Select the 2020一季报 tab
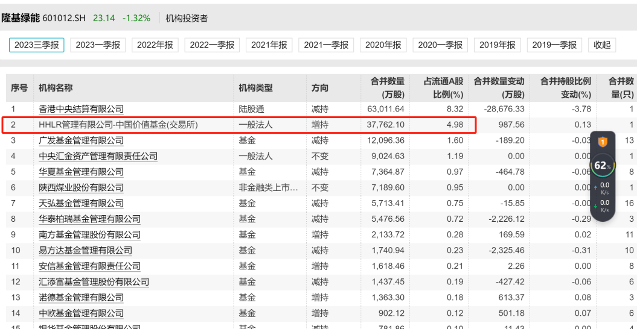 [x=440, y=45]
